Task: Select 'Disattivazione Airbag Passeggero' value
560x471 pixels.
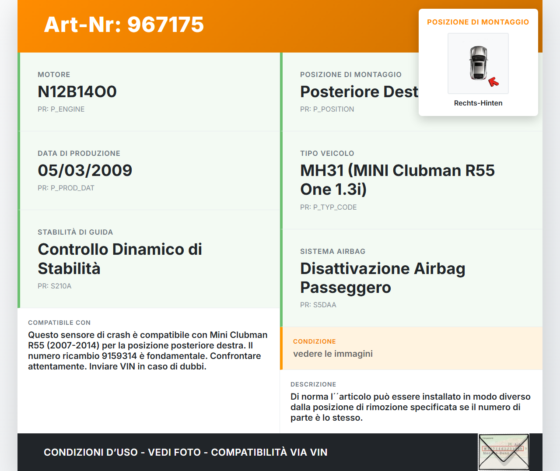Action: tap(383, 278)
